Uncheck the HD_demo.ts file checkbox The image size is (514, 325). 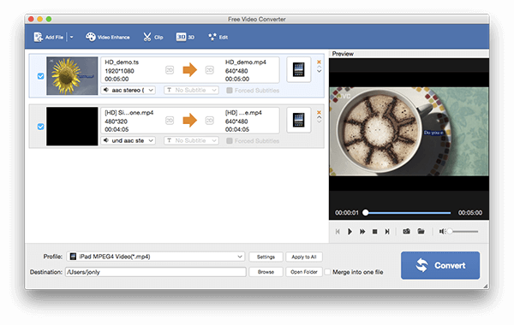coord(40,76)
